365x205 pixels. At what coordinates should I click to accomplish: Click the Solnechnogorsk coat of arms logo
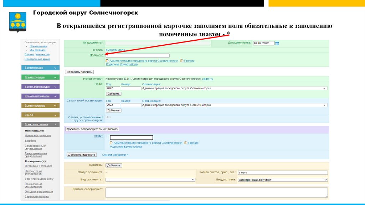click(18, 21)
